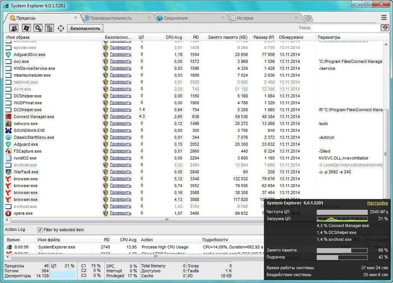Sort by Параметры column header

coord(349,37)
